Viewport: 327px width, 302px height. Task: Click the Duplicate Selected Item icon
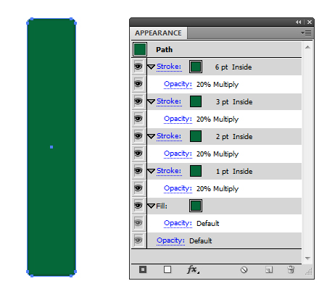click(x=269, y=269)
